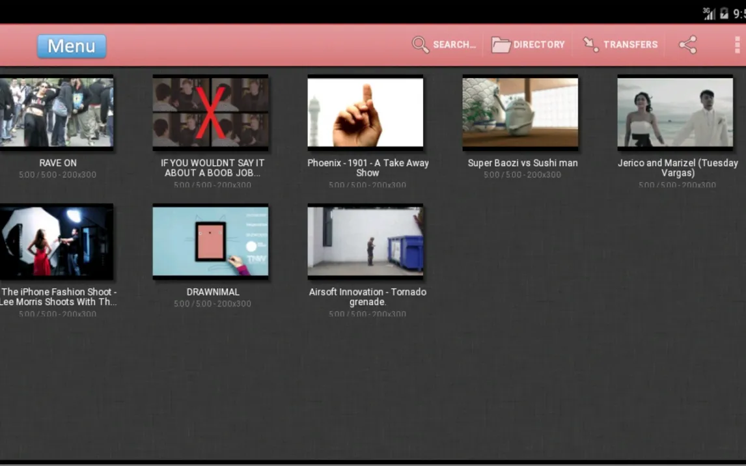The width and height of the screenshot is (746, 466).
Task: Open the Transfers arrow icon
Action: coord(591,45)
